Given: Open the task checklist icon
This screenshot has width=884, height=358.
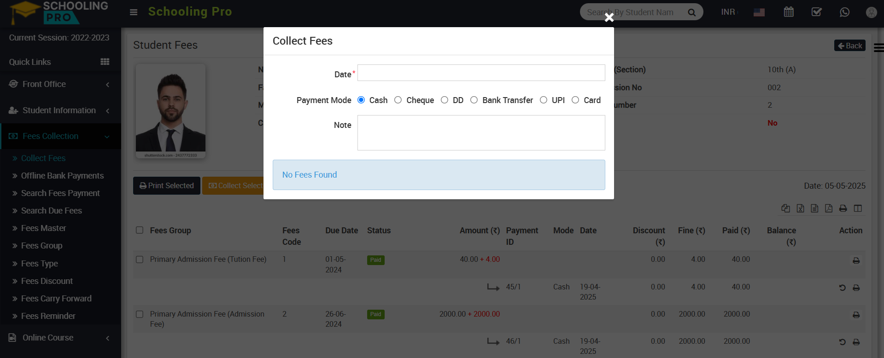Looking at the screenshot, I should [x=816, y=12].
